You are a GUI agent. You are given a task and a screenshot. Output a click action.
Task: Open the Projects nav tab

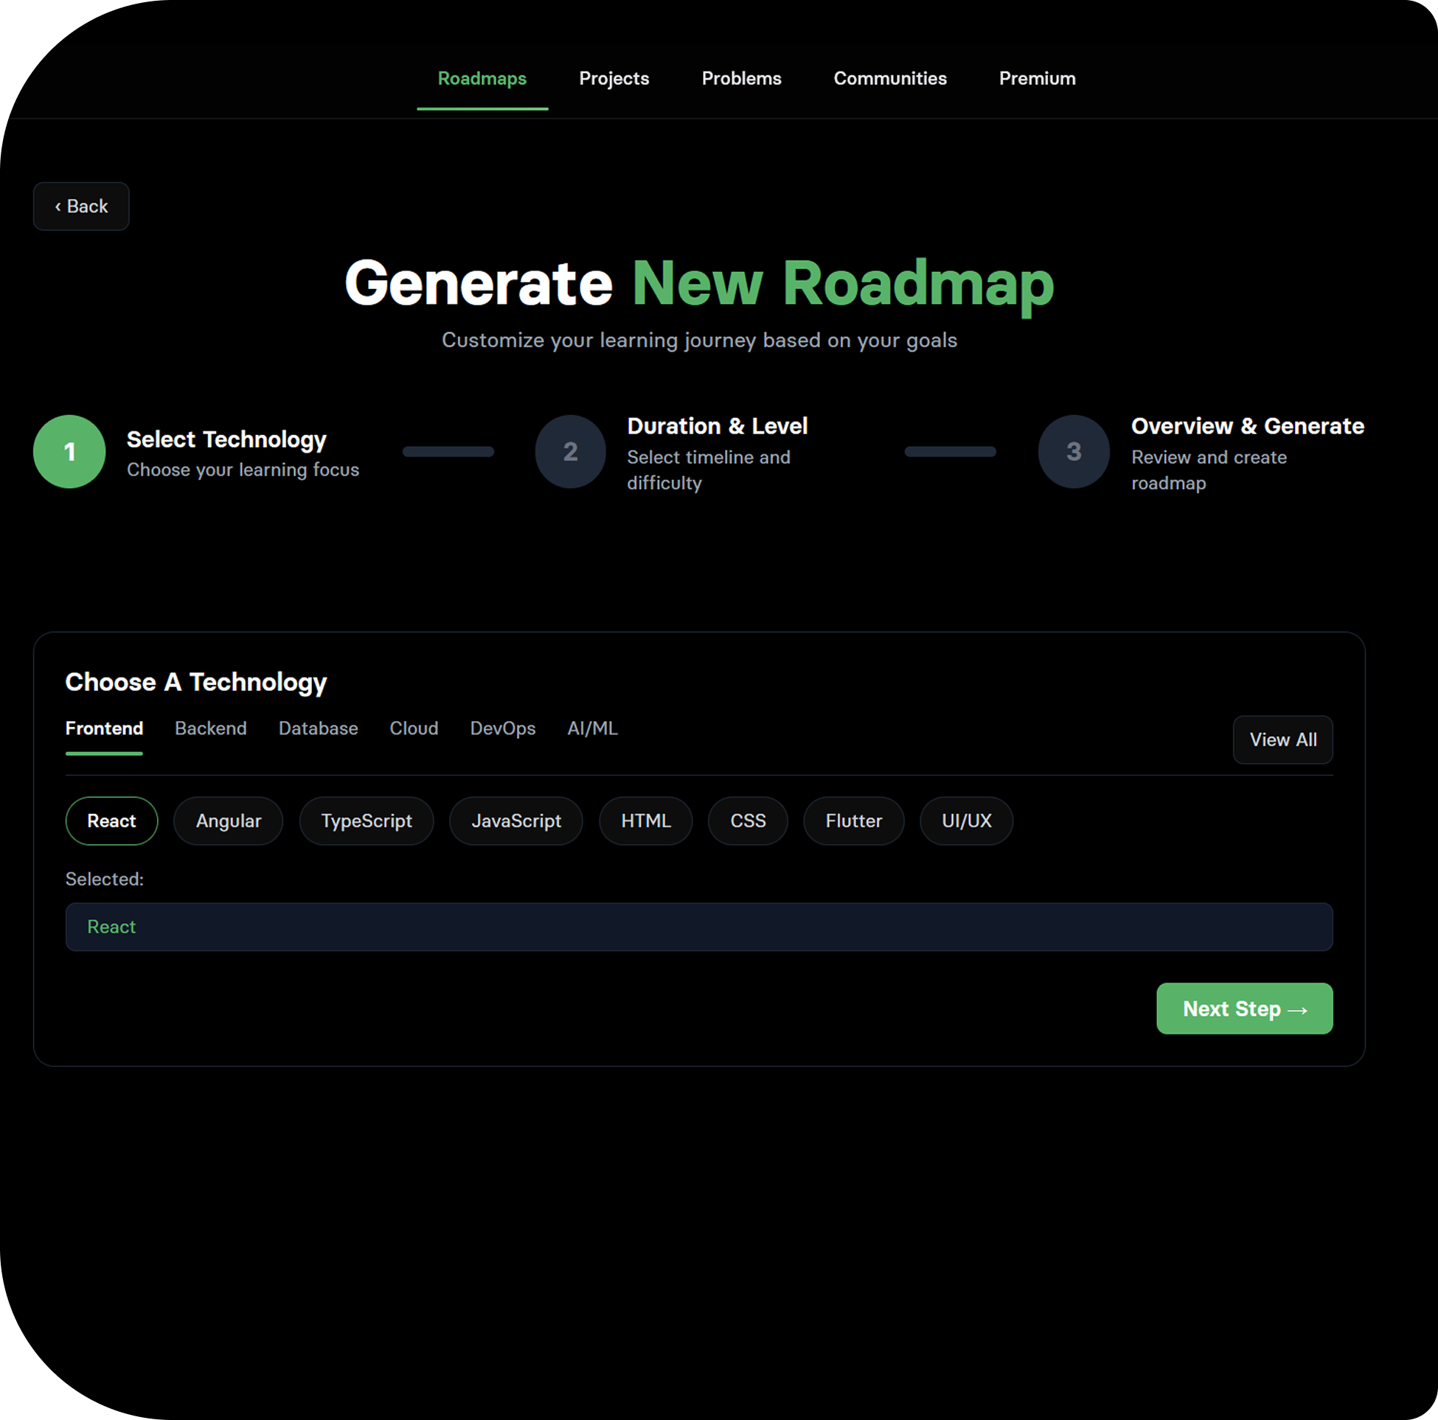[614, 78]
